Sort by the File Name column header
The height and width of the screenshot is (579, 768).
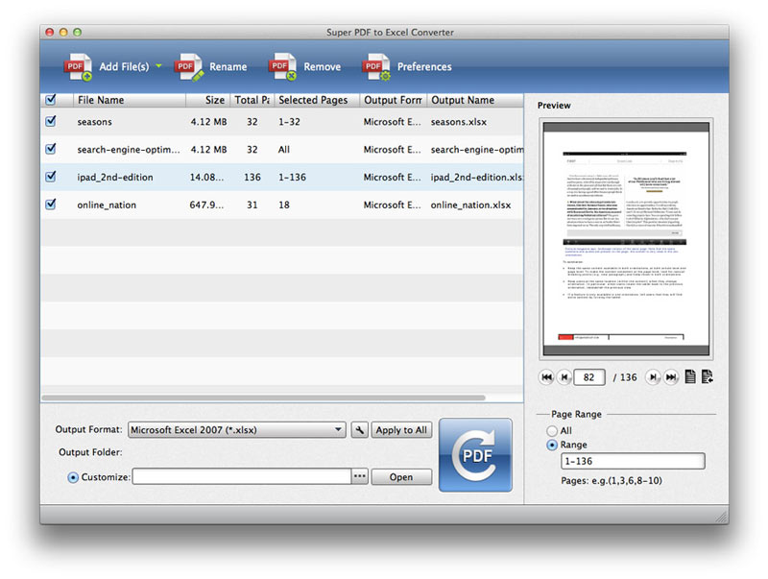coord(130,100)
